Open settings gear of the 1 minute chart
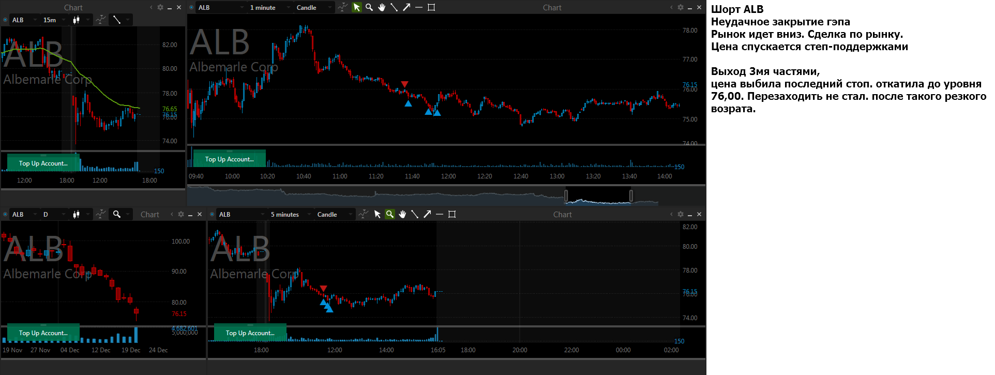The width and height of the screenshot is (995, 375). coord(681,7)
